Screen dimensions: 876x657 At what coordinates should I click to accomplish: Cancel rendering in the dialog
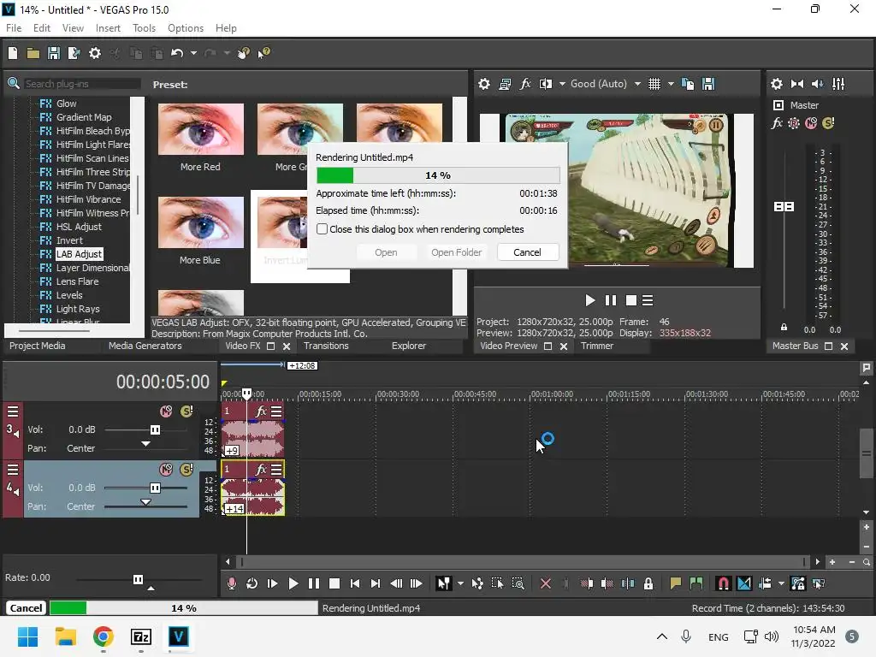click(527, 252)
